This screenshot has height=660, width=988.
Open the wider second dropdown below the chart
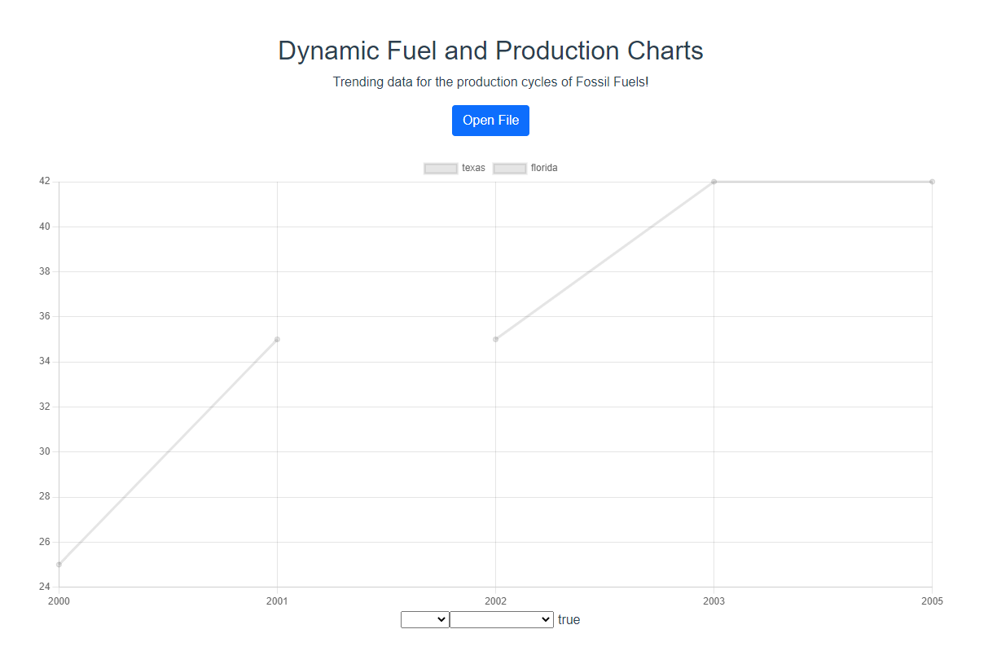[502, 619]
